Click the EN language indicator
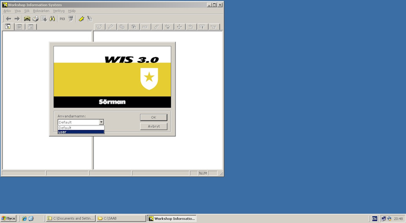The height and width of the screenshot is (223, 406). [x=374, y=219]
